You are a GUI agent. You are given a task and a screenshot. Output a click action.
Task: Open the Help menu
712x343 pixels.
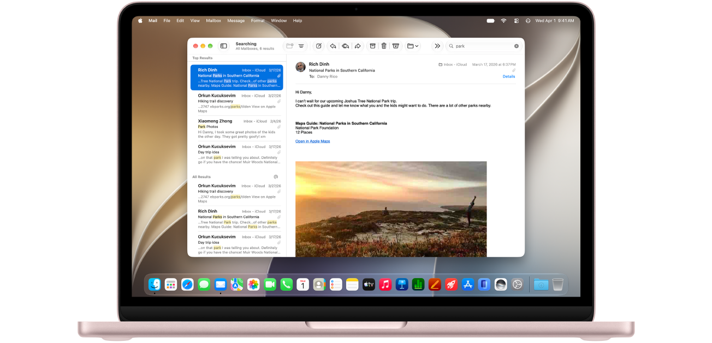click(x=298, y=21)
